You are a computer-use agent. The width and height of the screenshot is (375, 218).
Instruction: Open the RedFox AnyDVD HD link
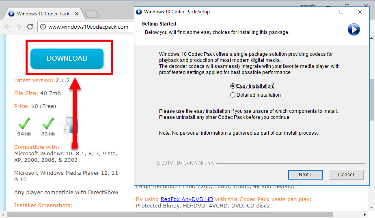coord(187,199)
